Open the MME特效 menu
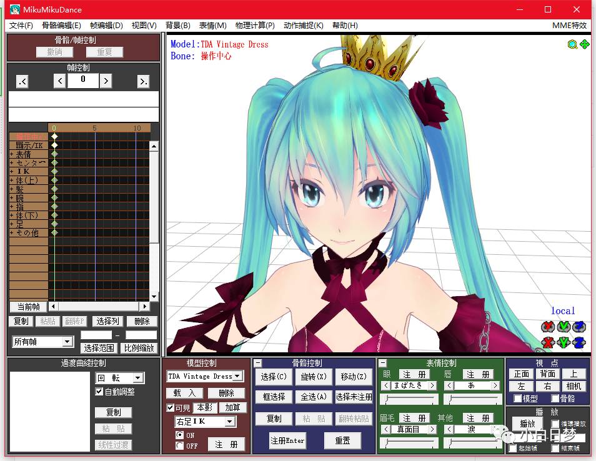This screenshot has height=461, width=596. click(x=569, y=26)
